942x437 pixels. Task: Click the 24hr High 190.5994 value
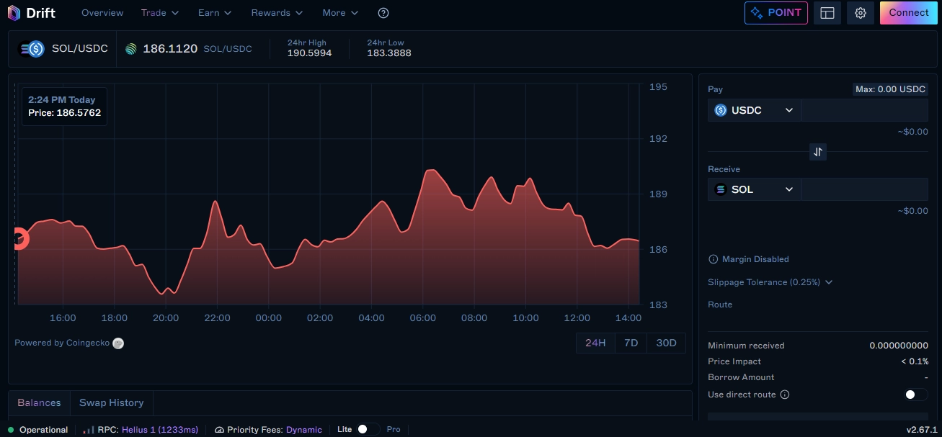[x=310, y=53]
